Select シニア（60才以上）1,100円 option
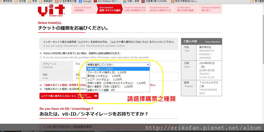Viewport: 264px width, 132px height. point(118,80)
